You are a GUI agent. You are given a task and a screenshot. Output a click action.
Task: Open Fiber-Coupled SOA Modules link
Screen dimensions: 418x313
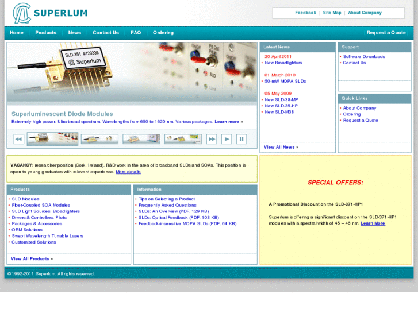pyautogui.click(x=41, y=205)
